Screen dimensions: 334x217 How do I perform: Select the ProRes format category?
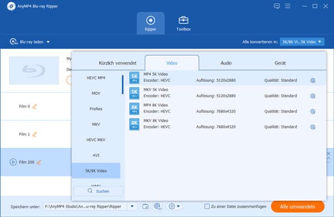(96, 109)
